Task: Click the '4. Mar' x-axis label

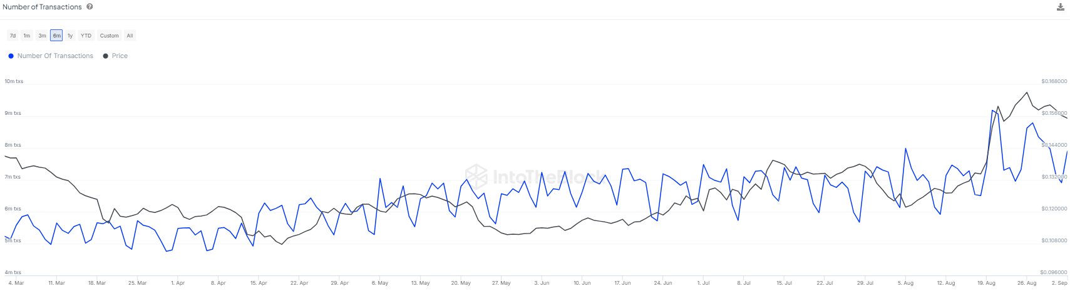Action: pos(16,283)
